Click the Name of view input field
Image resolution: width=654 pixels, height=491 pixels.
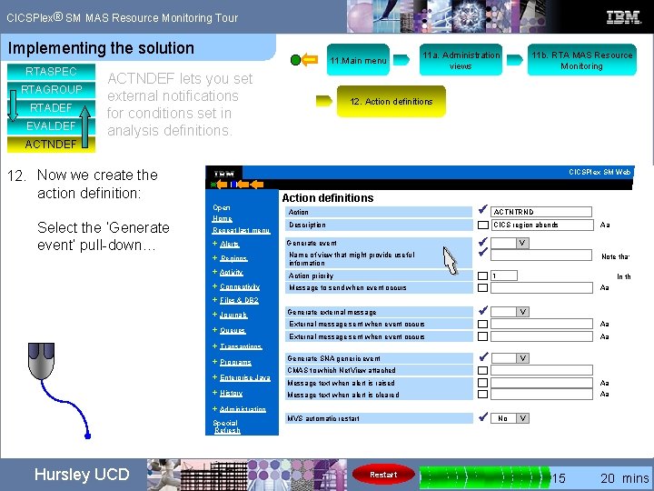(541, 256)
